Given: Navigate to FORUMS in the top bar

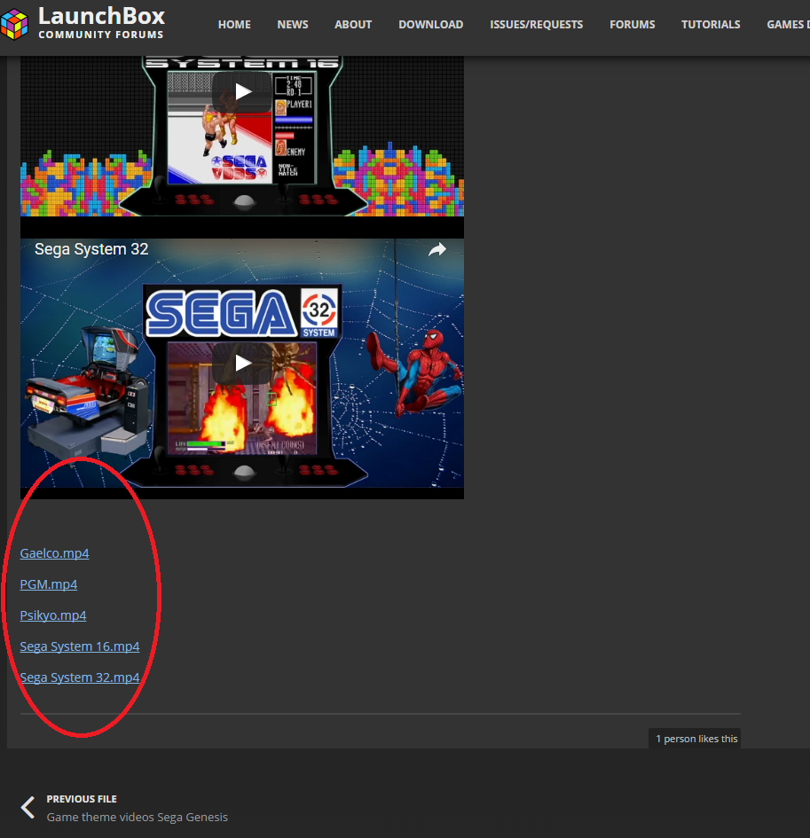Looking at the screenshot, I should [632, 25].
